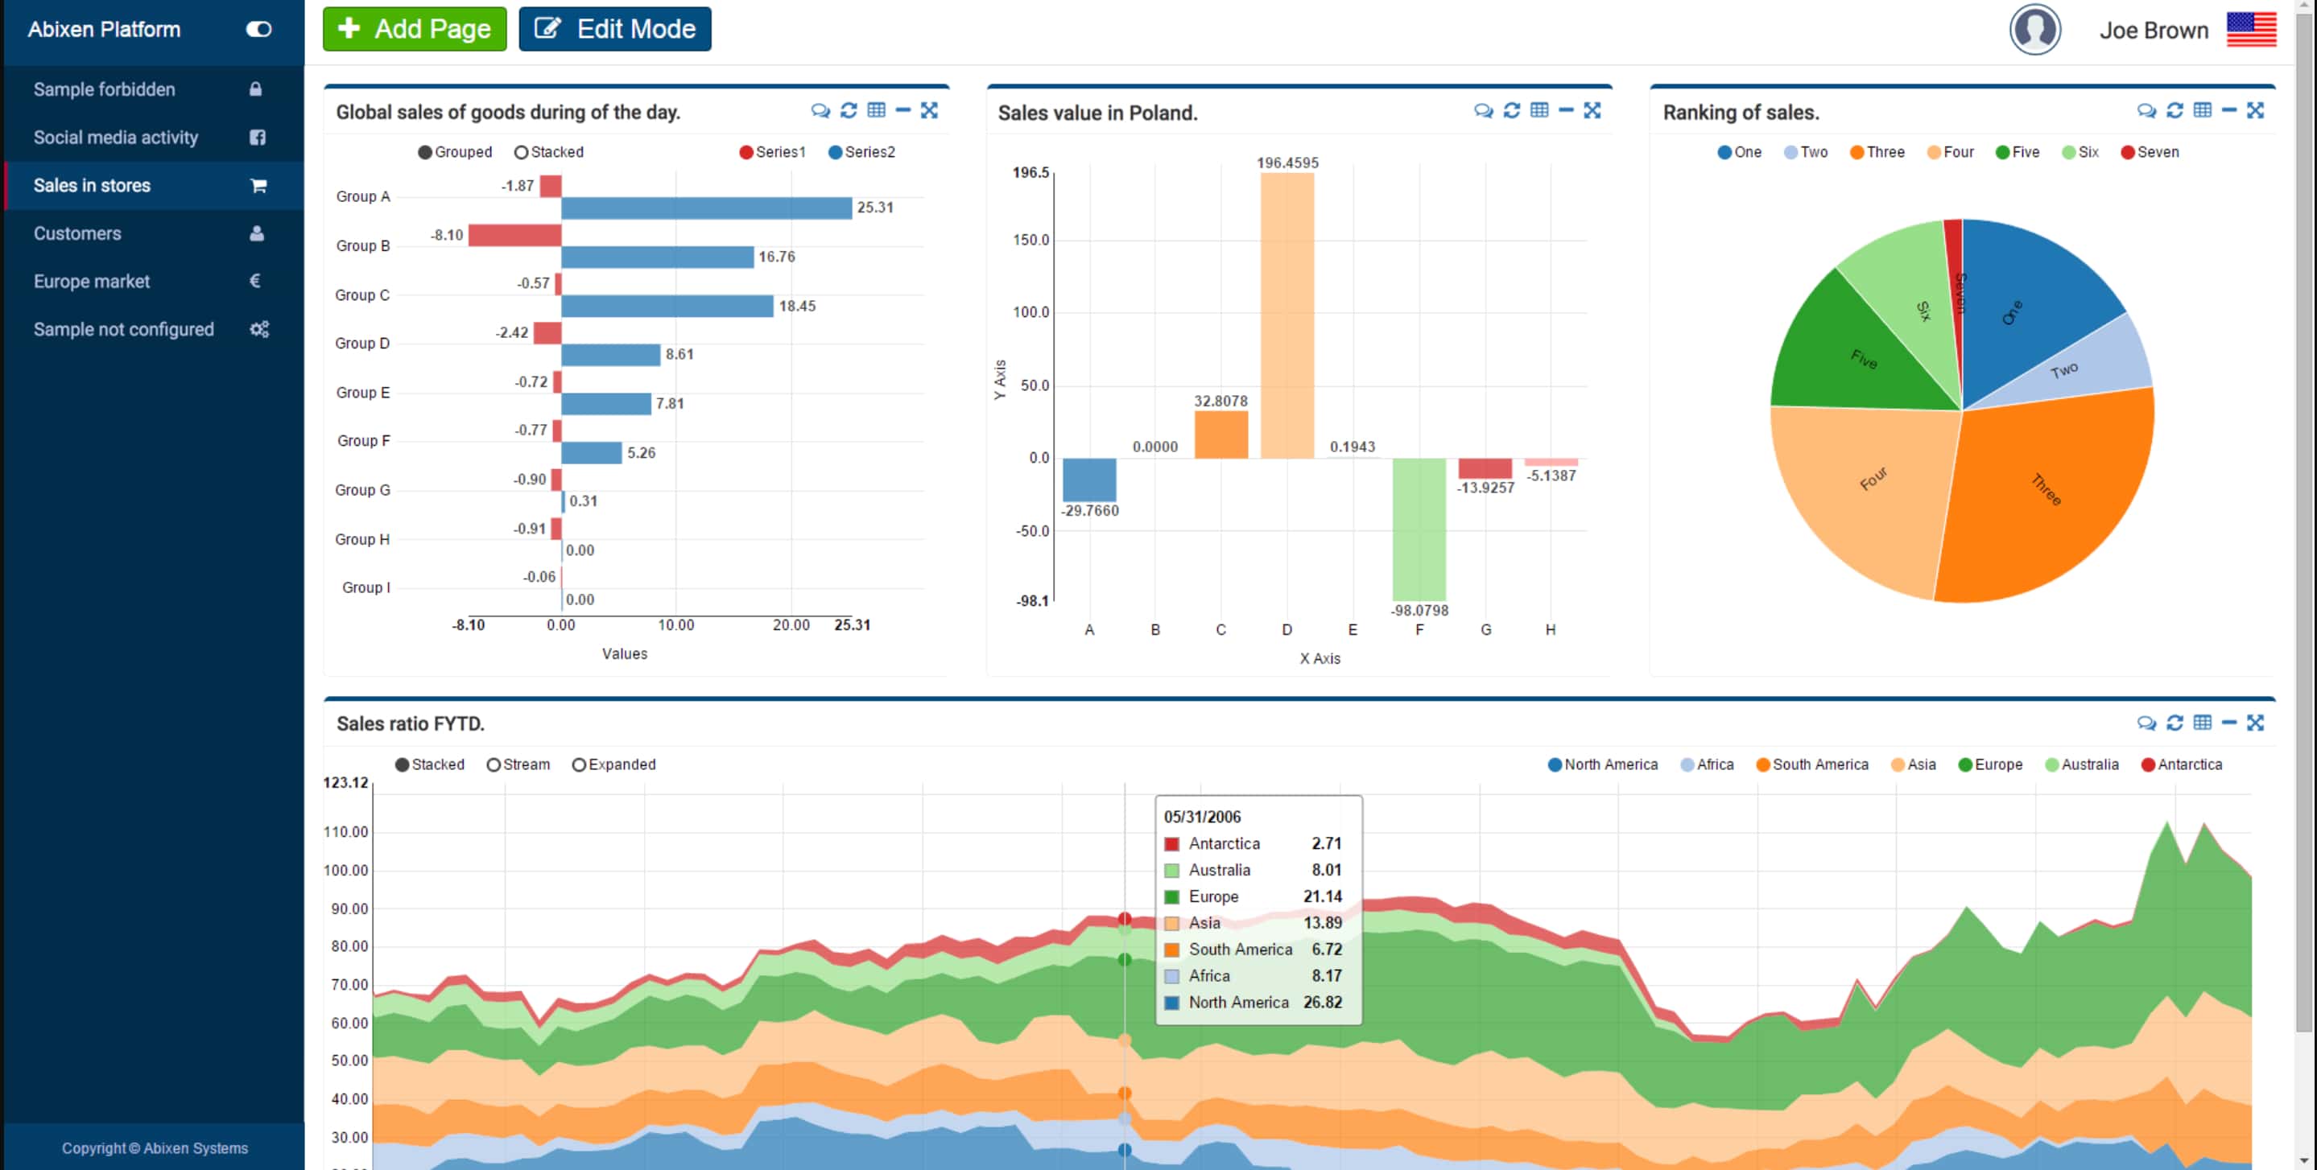
Task: Open table view of Sales value in Poland
Action: (x=1538, y=110)
